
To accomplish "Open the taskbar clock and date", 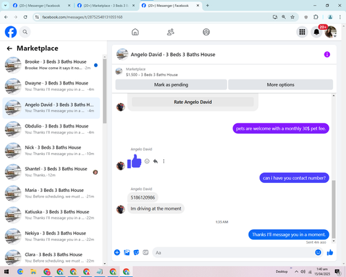I will [x=322, y=271].
